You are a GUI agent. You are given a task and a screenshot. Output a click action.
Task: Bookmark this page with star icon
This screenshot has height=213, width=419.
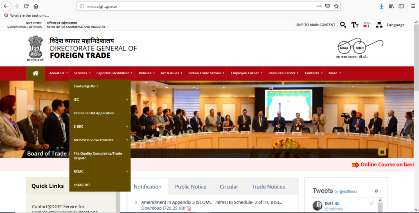tap(336, 6)
